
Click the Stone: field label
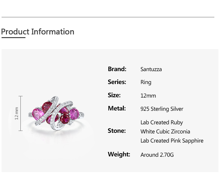click(x=117, y=131)
